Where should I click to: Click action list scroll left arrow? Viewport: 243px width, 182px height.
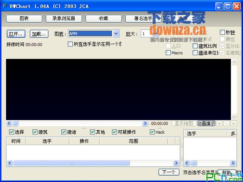click(10, 163)
